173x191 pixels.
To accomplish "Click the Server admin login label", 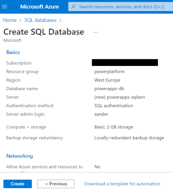I will [x=26, y=114].
